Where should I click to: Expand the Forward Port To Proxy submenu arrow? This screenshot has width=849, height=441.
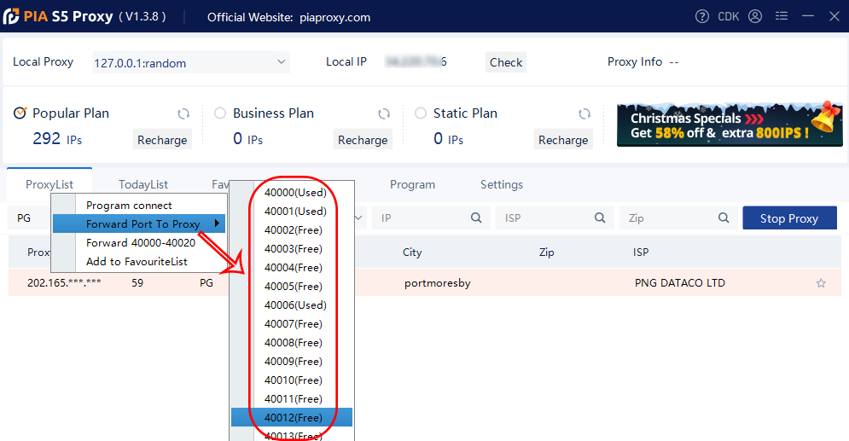(217, 223)
